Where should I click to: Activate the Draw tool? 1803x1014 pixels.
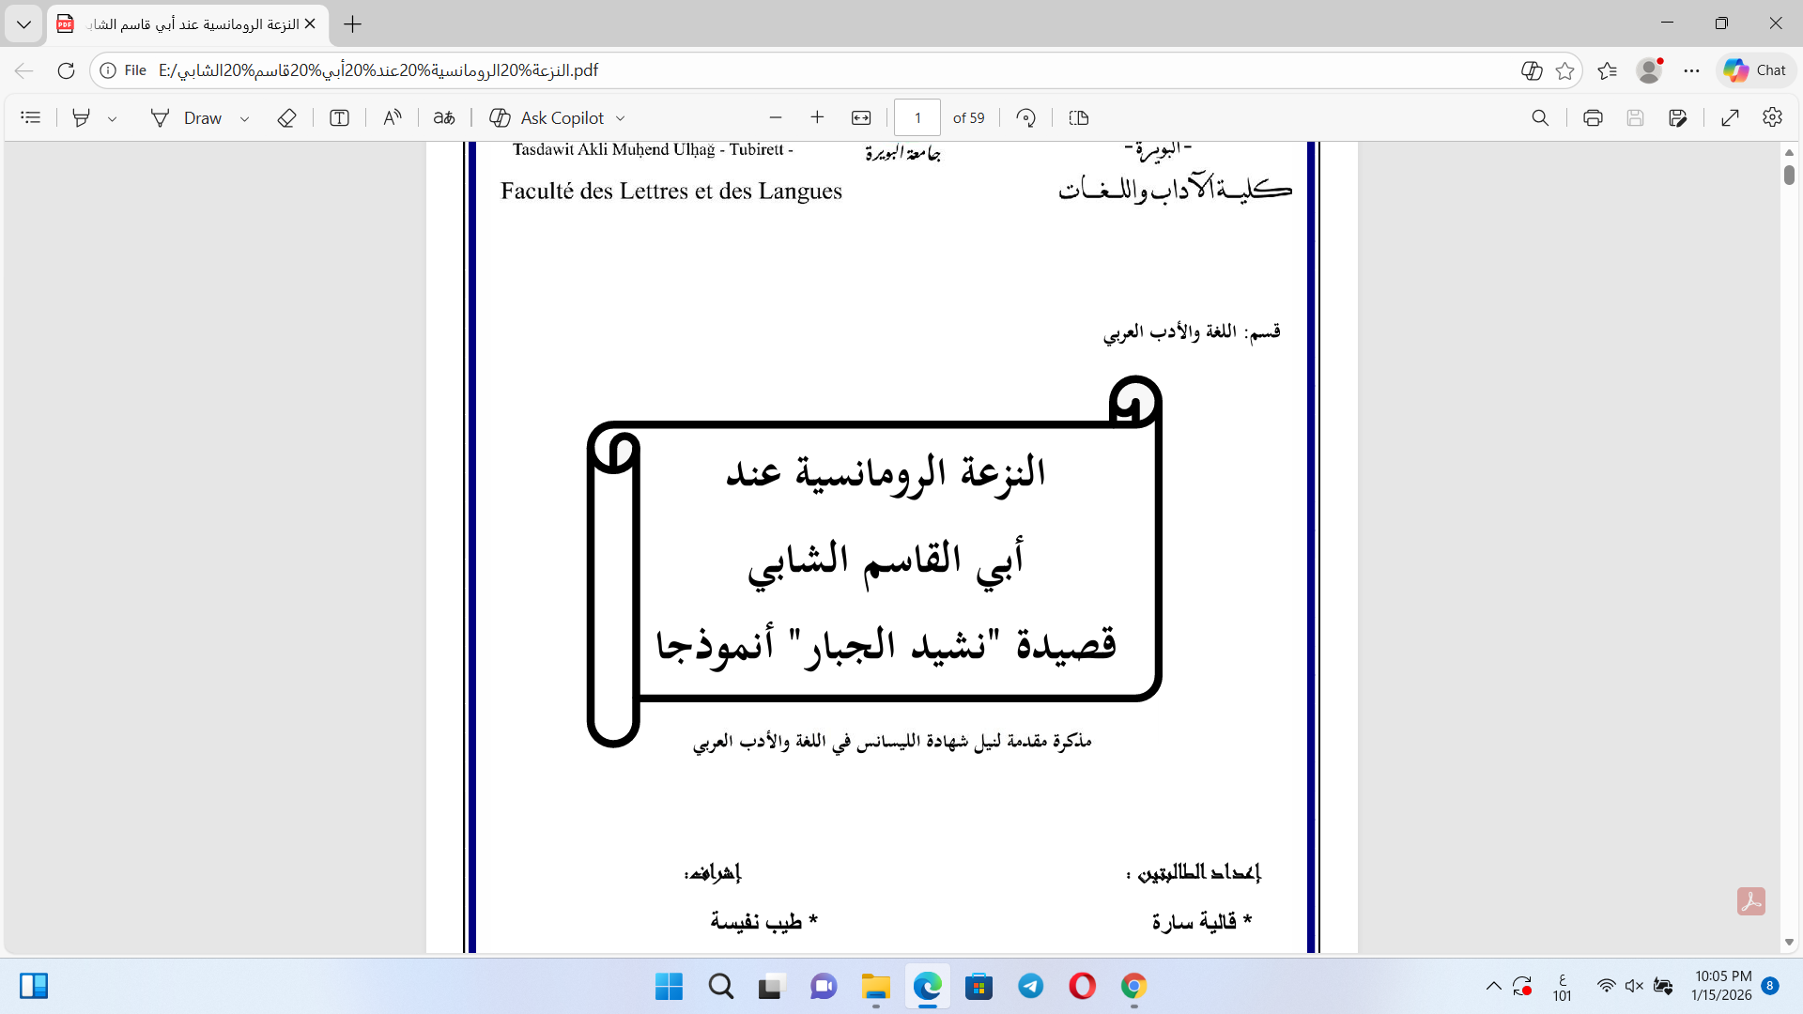click(187, 117)
